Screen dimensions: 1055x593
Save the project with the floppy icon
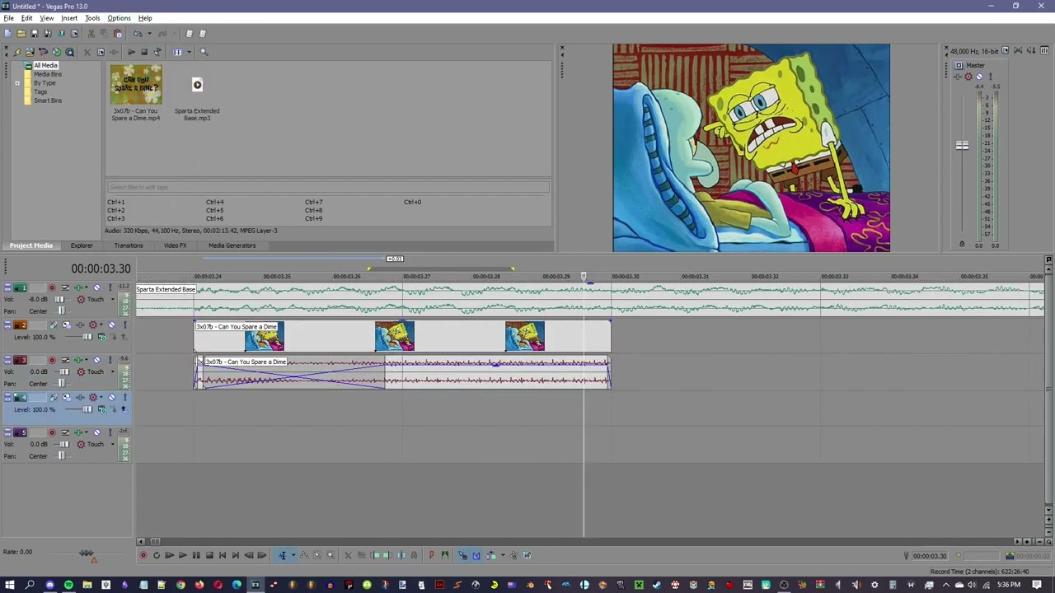coord(35,34)
